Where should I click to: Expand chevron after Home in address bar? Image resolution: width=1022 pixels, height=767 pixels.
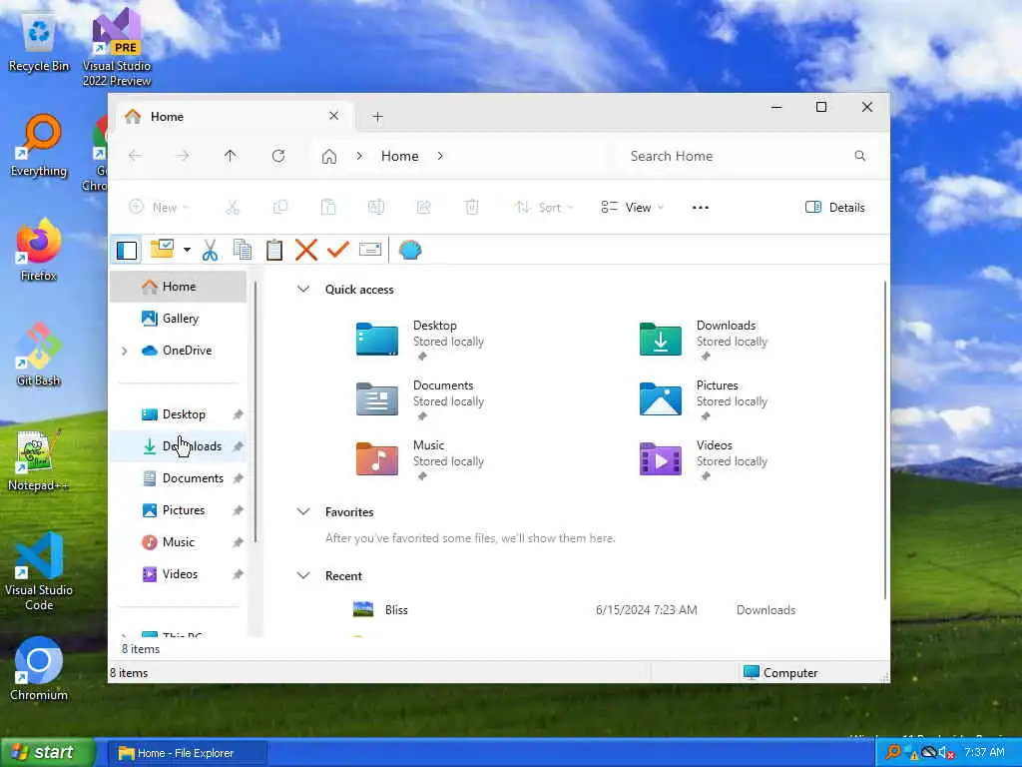pos(440,156)
